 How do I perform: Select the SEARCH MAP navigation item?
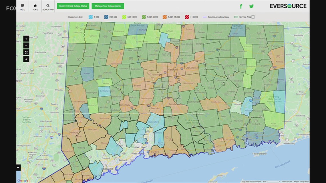pyautogui.click(x=48, y=7)
